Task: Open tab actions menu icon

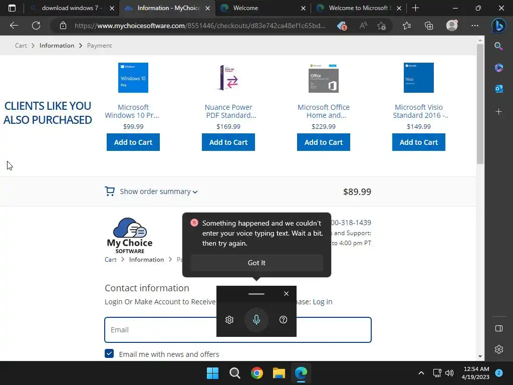Action: point(12,8)
